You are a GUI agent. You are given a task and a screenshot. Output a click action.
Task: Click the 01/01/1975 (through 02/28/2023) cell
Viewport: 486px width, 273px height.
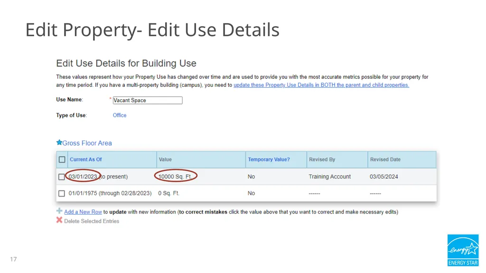[110, 193]
